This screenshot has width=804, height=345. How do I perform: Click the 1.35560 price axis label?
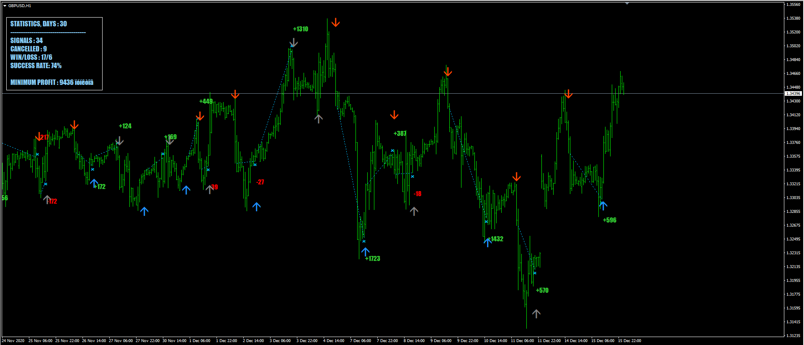(x=793, y=5)
